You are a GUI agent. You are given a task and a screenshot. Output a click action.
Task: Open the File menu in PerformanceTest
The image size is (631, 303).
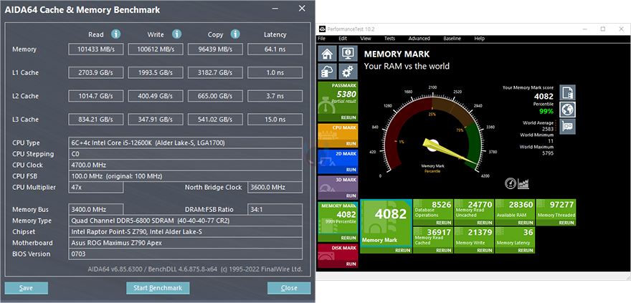click(x=321, y=39)
